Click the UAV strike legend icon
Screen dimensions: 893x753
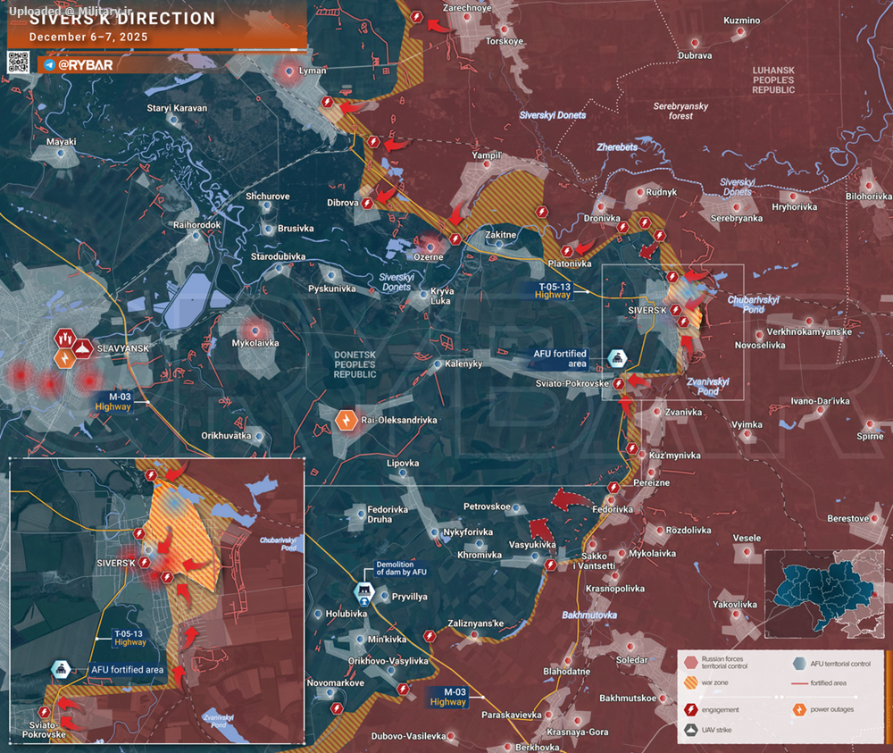[x=690, y=730]
